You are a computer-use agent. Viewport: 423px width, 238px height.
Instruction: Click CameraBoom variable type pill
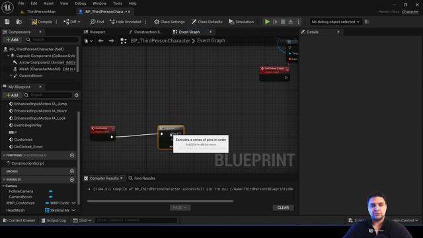click(51, 197)
